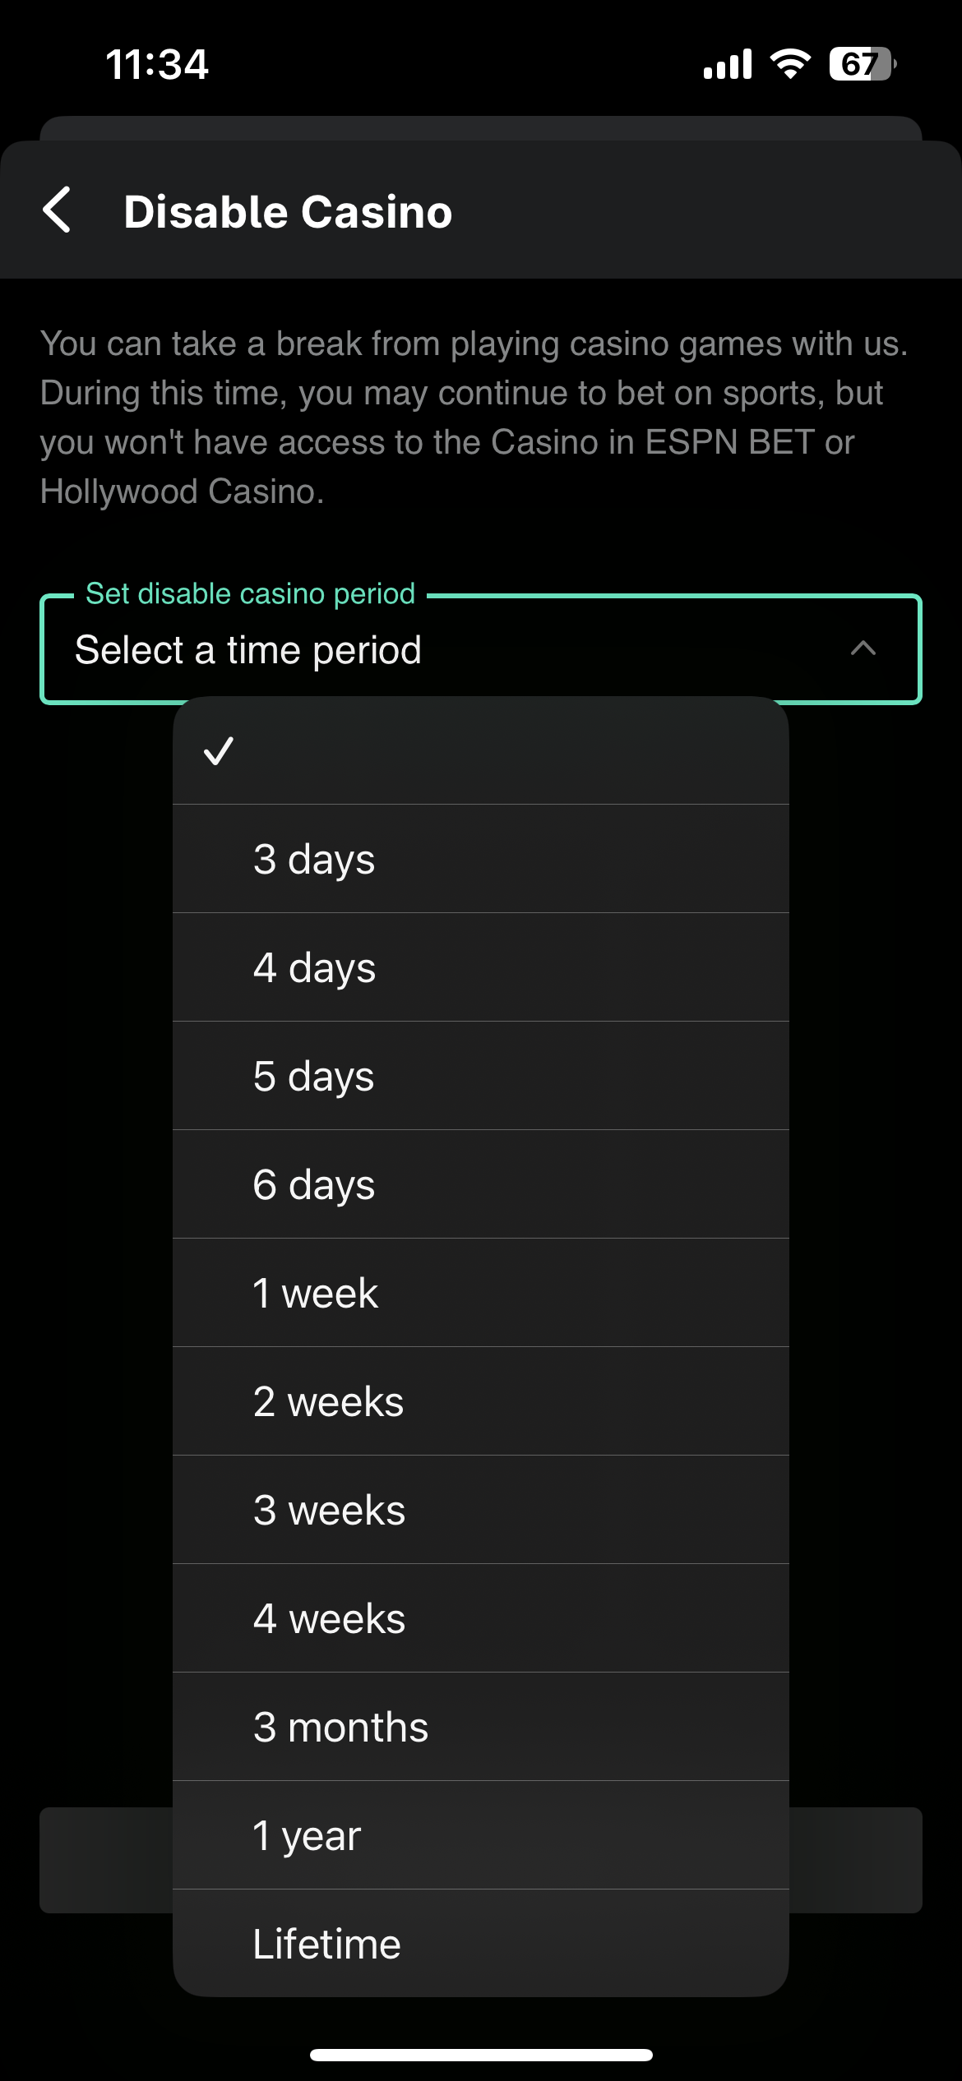Viewport: 962px width, 2081px height.
Task: Tap the 11:34 clock in status bar
Action: 157,64
